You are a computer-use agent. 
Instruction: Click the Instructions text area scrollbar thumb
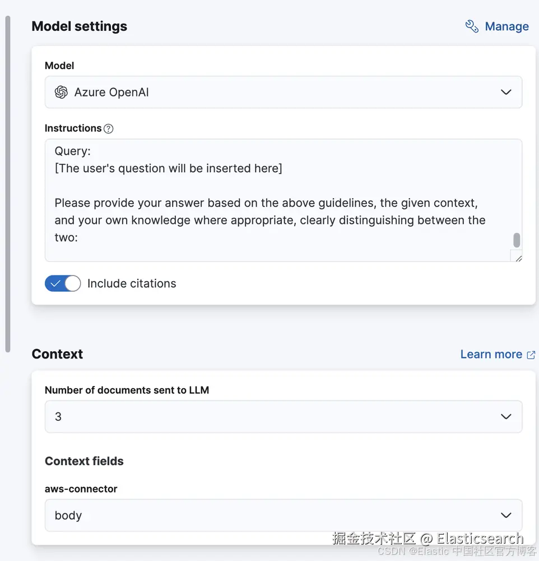517,240
